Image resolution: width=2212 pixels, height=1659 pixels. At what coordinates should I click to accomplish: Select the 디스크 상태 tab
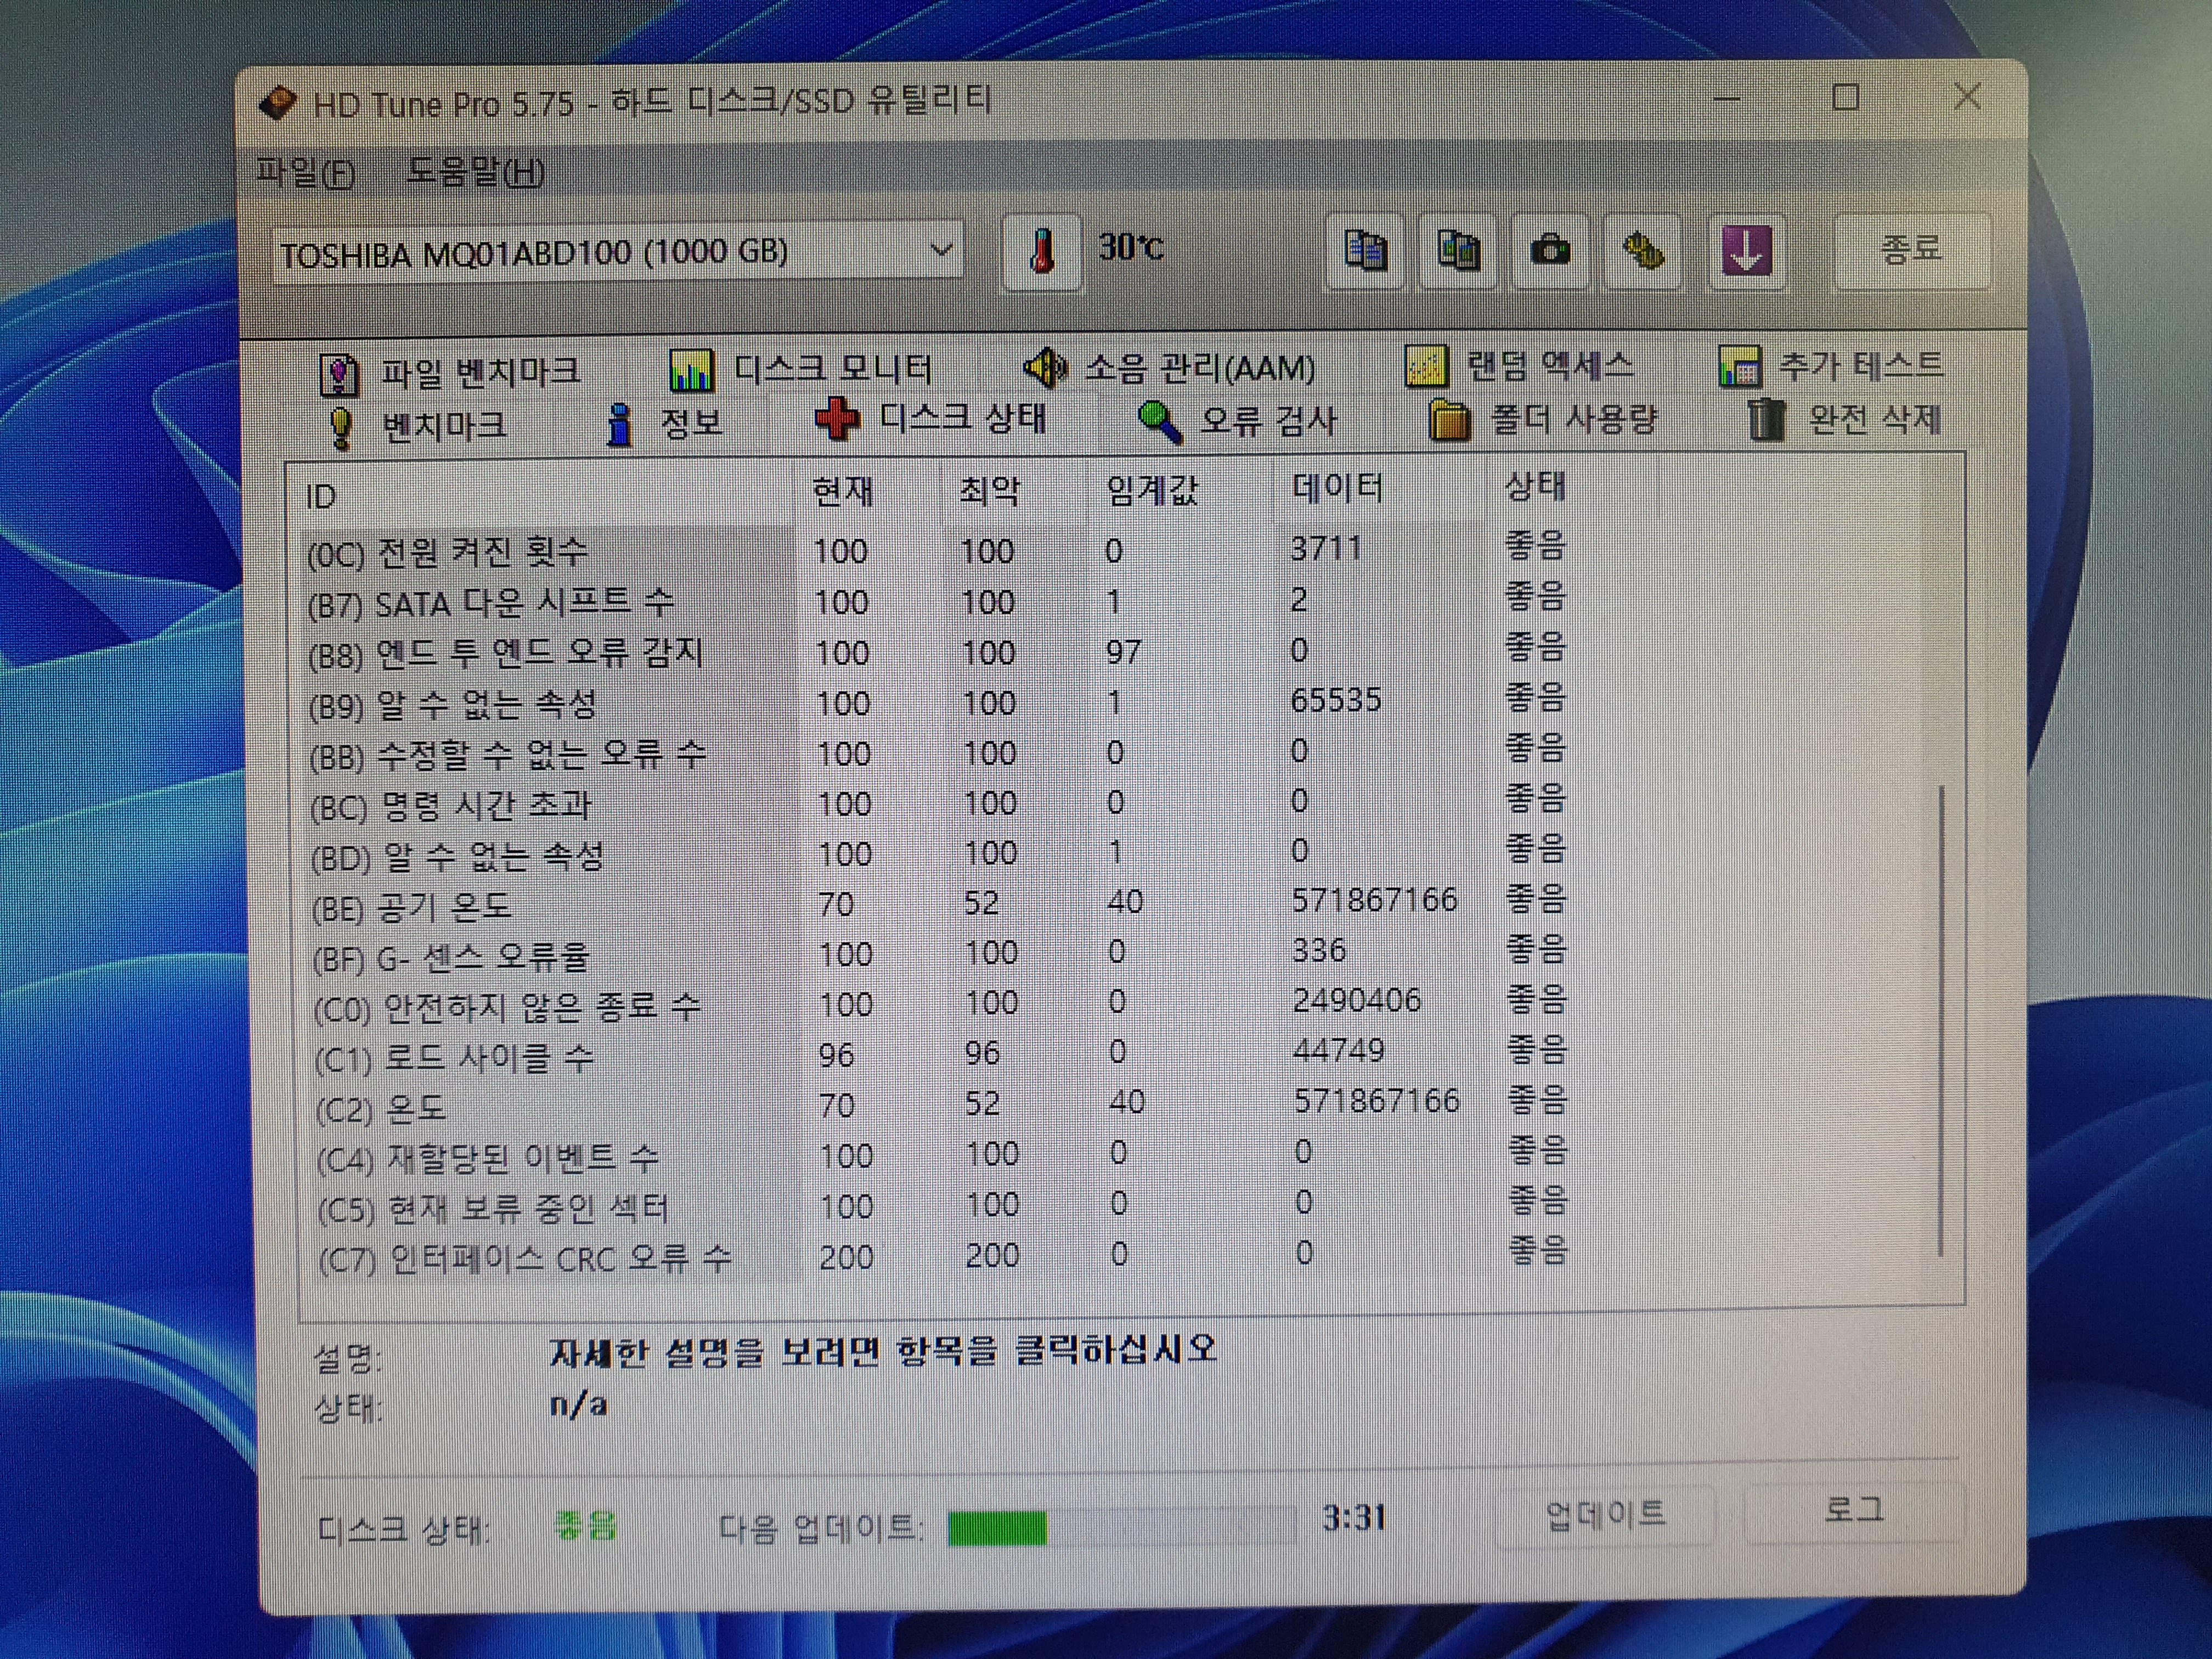pos(931,419)
